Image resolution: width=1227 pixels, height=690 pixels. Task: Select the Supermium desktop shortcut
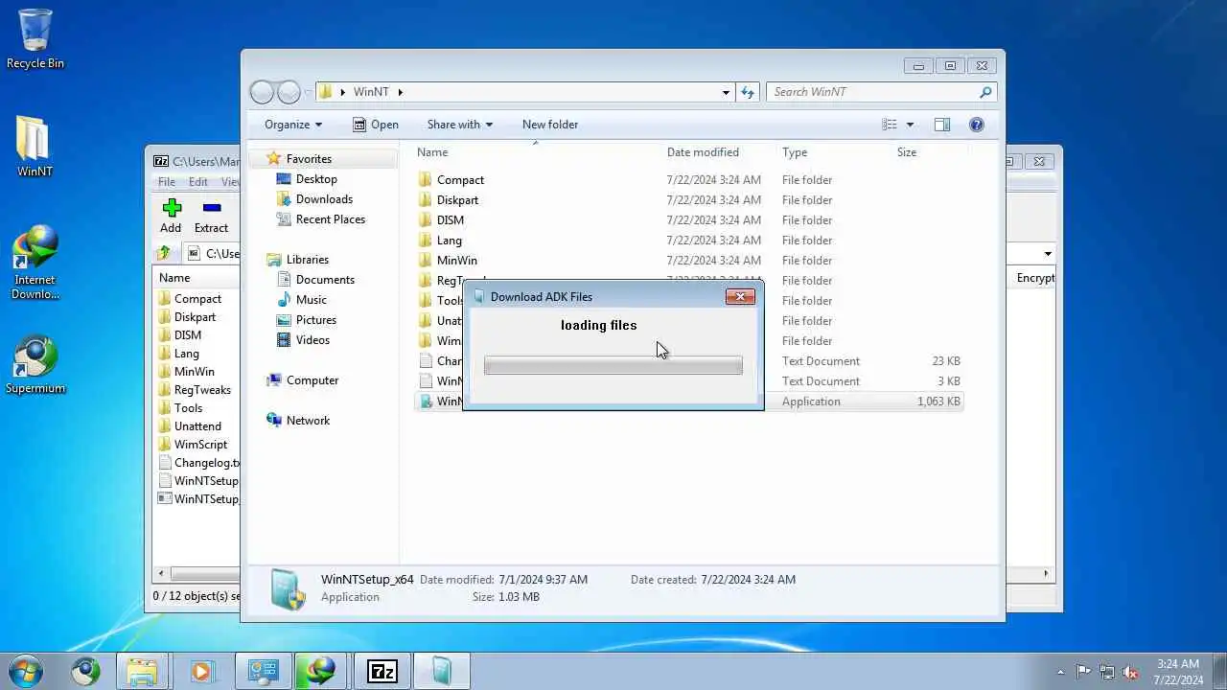pyautogui.click(x=35, y=364)
